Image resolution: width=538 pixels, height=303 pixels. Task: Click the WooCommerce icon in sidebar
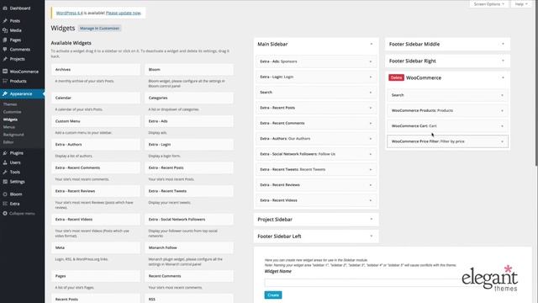[5, 72]
